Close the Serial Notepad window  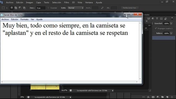tap(138, 14)
